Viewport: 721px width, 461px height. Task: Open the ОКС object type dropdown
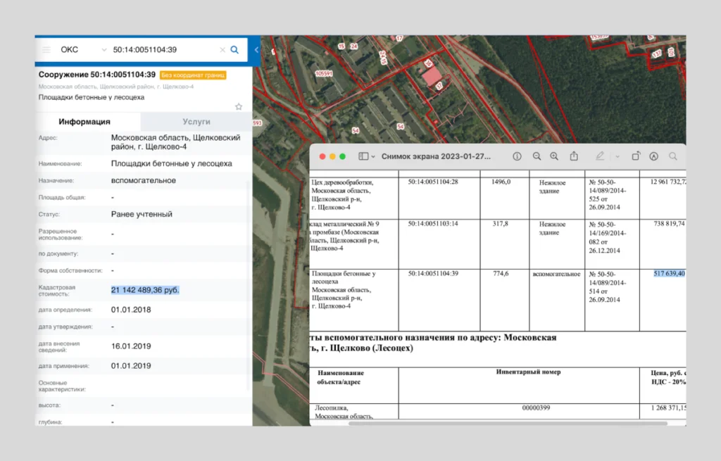(x=104, y=50)
